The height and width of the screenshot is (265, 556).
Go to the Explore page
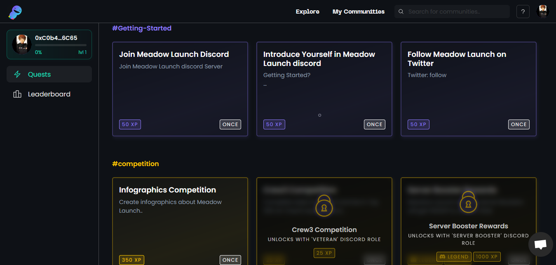tap(307, 12)
